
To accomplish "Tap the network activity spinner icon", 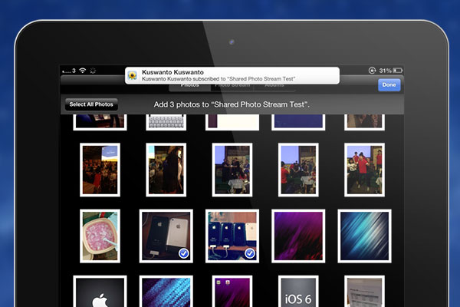I will [93, 71].
